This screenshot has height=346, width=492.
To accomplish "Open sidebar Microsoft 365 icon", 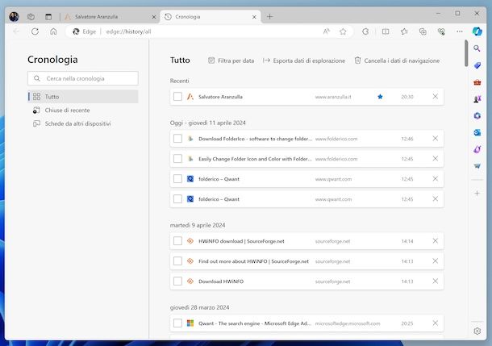I will tap(477, 116).
